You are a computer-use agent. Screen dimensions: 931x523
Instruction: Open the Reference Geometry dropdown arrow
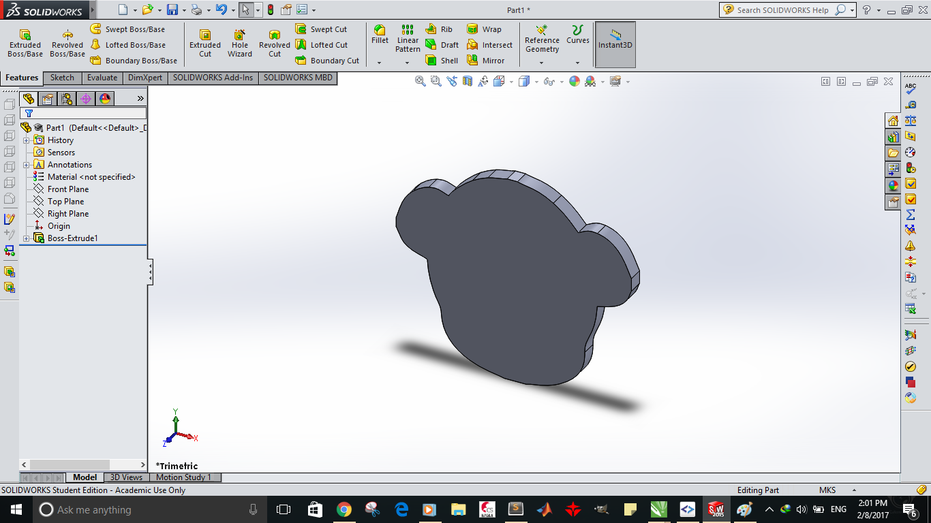pos(542,63)
